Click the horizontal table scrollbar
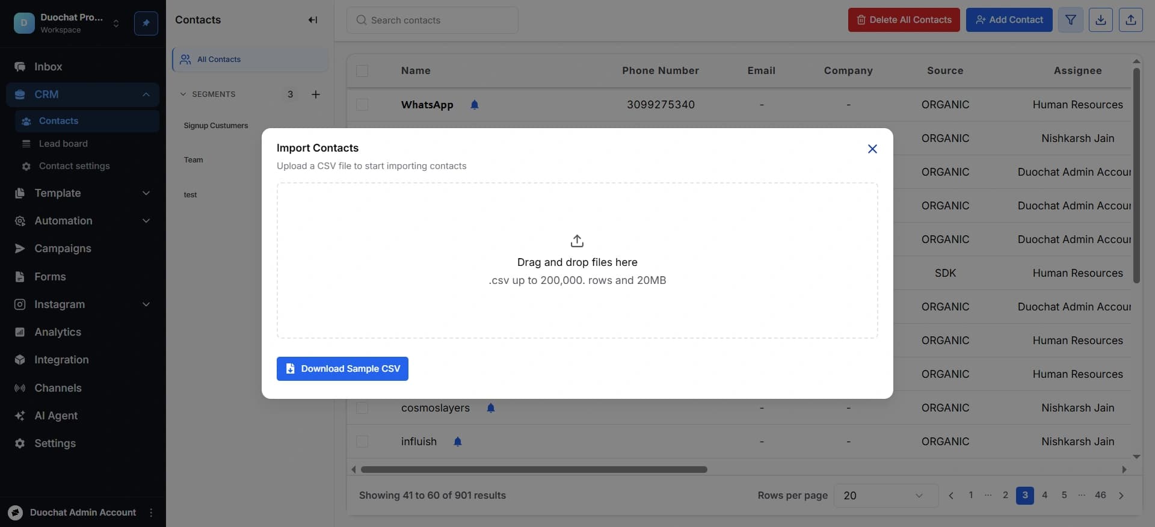The image size is (1155, 527). pyautogui.click(x=534, y=470)
